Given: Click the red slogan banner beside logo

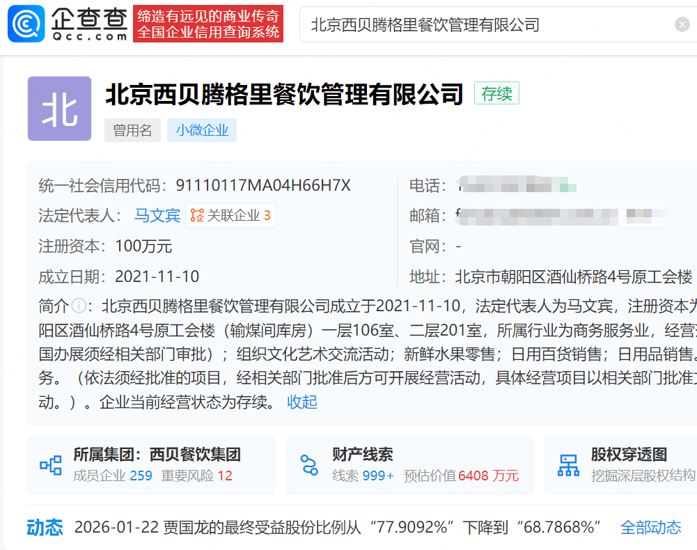Looking at the screenshot, I should [208, 24].
